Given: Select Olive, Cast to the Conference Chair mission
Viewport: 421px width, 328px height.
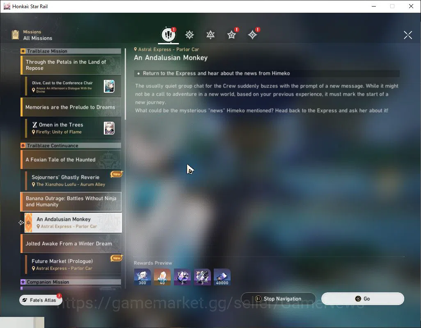Looking at the screenshot, I should pyautogui.click(x=73, y=87).
